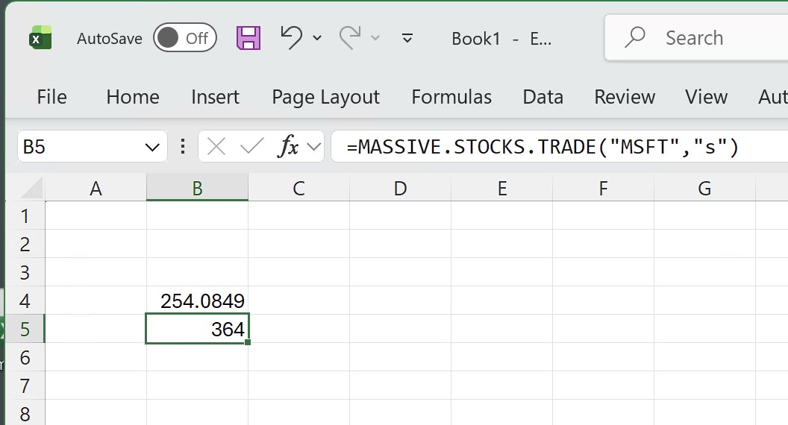Viewport: 788px width, 425px height.
Task: Select column G header
Action: tap(704, 188)
